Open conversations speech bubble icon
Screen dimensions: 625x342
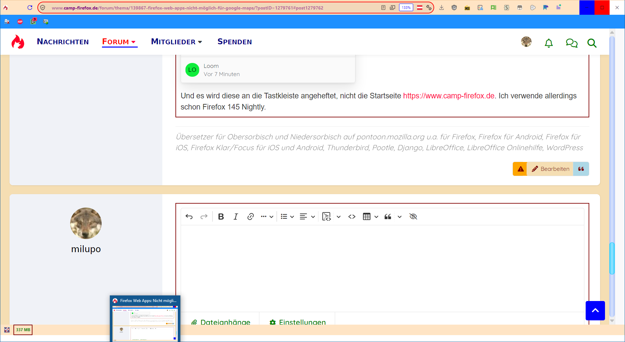pyautogui.click(x=571, y=43)
